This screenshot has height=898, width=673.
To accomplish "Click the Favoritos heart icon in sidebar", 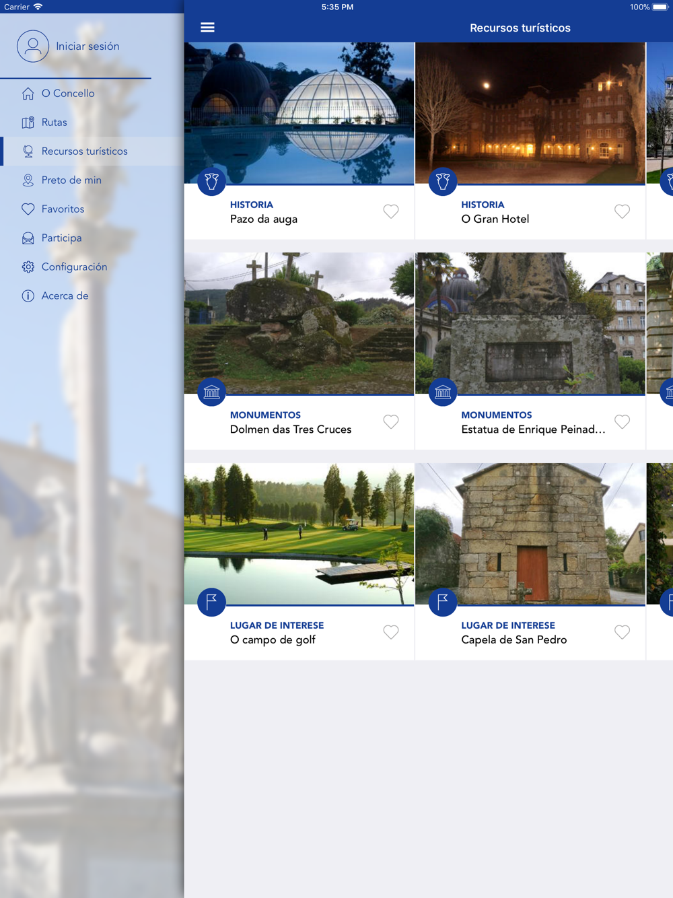I will tap(28, 209).
